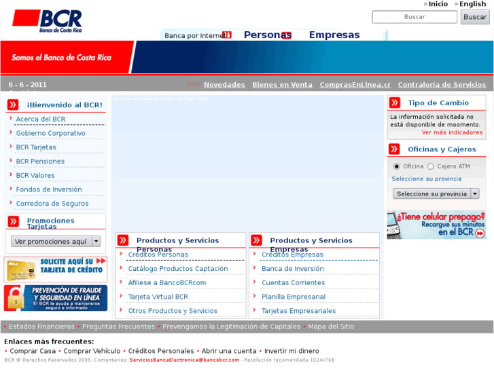Image resolution: width=494 pixels, height=370 pixels.
Task: Open ComprasEnLinea.cr link
Action: pyautogui.click(x=355, y=84)
